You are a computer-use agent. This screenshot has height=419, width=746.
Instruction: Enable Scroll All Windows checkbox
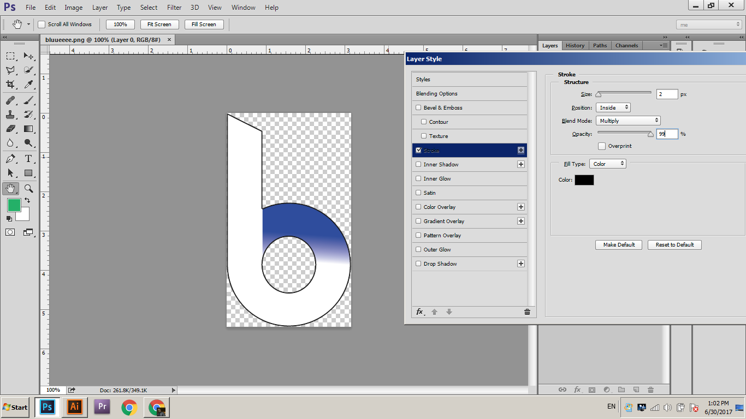[x=42, y=24]
